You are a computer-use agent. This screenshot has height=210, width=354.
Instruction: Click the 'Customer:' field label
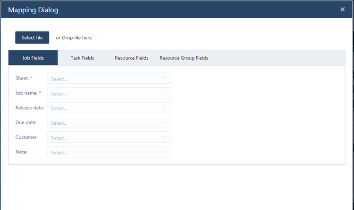[26, 137]
